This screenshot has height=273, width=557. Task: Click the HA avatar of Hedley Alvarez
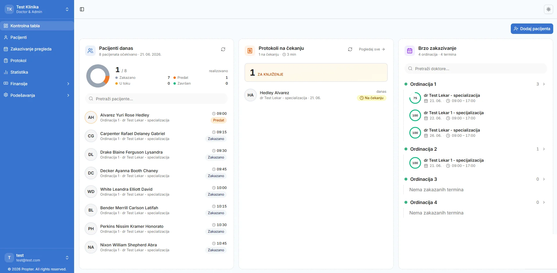250,95
